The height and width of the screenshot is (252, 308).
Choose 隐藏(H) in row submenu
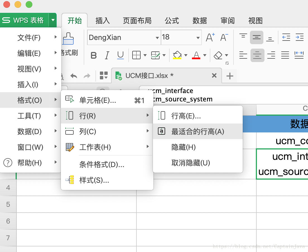(x=198, y=147)
